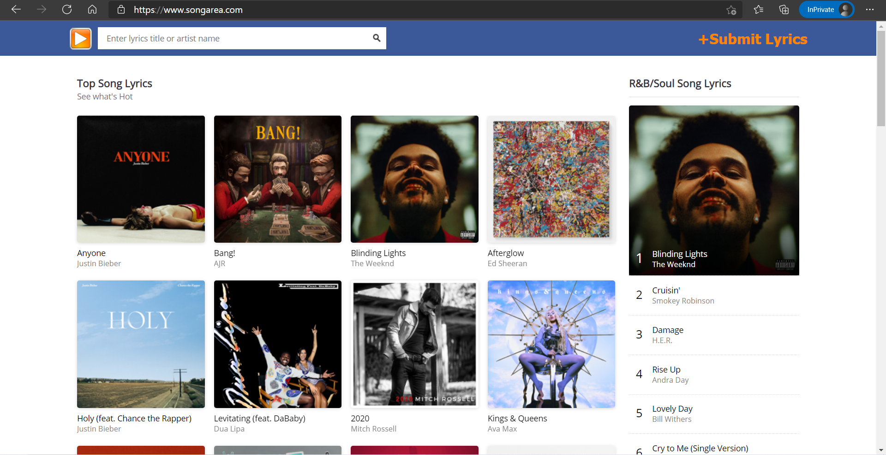Open the 2020 song title link
This screenshot has width=886, height=455.
(x=360, y=419)
